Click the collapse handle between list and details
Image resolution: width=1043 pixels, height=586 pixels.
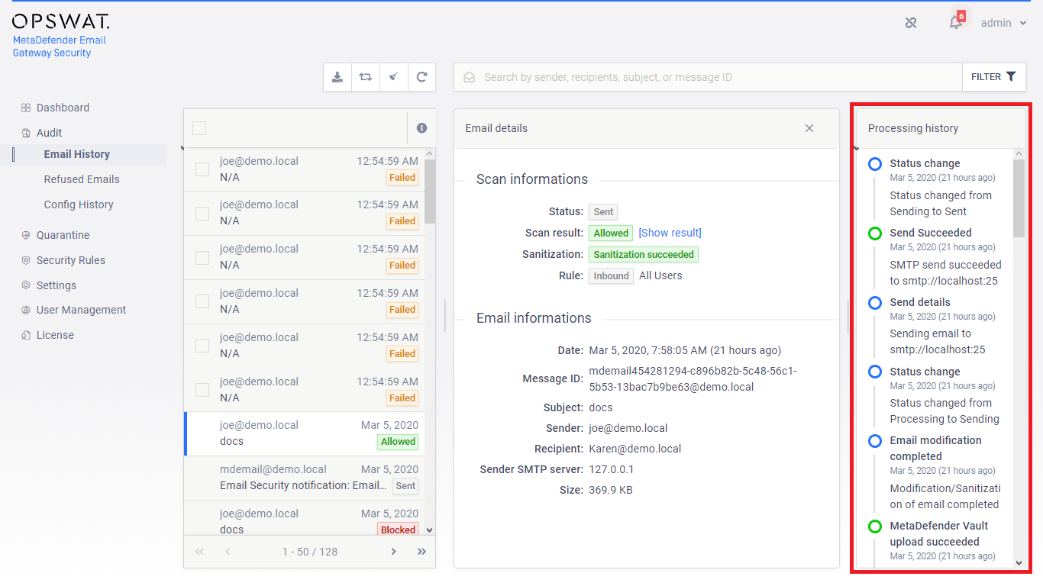pyautogui.click(x=444, y=316)
